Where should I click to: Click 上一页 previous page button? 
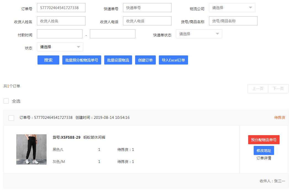pyautogui.click(x=258, y=89)
